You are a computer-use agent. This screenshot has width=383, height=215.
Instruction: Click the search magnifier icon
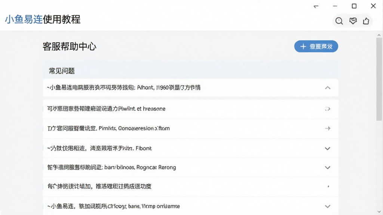(x=339, y=21)
